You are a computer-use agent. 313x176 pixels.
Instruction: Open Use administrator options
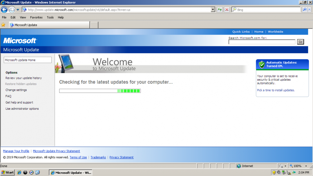click(22, 108)
